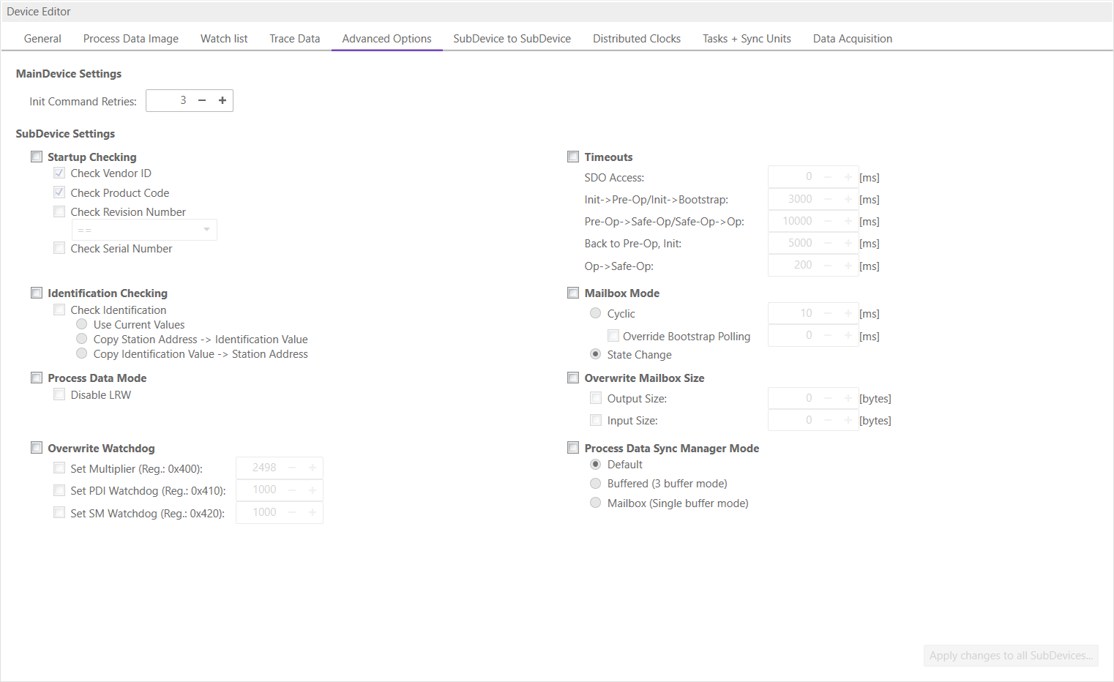The width and height of the screenshot is (1114, 682).
Task: Toggle the Overwrite Watchdog checkbox
Action: point(37,448)
